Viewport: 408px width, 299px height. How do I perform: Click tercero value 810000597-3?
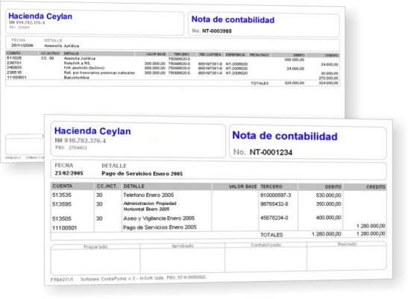pyautogui.click(x=275, y=195)
